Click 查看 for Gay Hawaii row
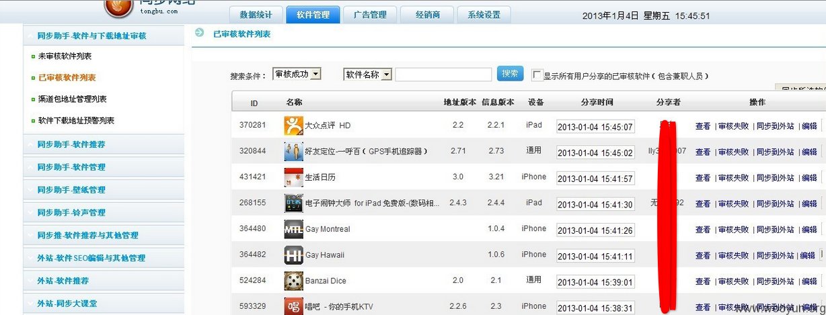826x315 pixels. pyautogui.click(x=703, y=255)
